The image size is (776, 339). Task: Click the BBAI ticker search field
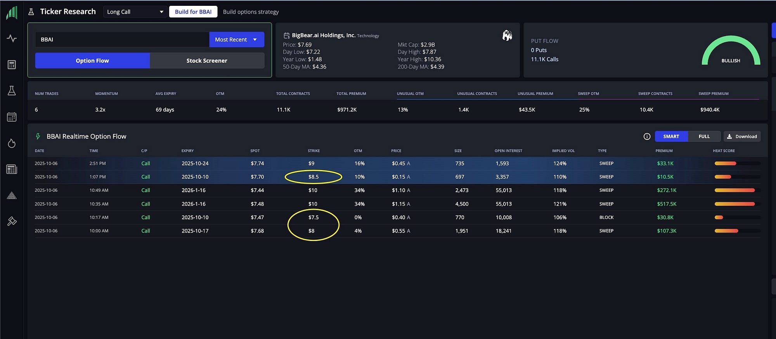point(122,40)
